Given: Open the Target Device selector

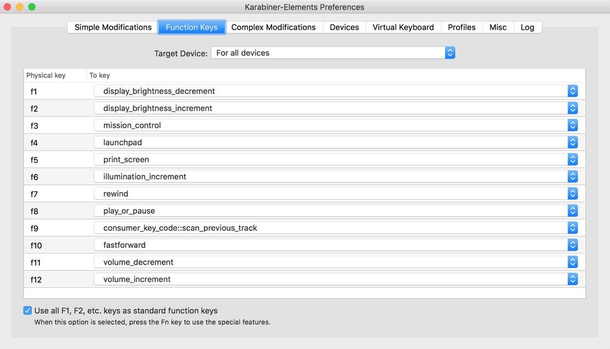Looking at the screenshot, I should point(333,53).
